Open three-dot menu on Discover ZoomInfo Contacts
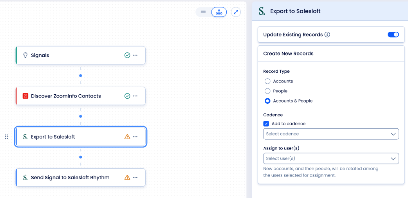 click(x=135, y=96)
